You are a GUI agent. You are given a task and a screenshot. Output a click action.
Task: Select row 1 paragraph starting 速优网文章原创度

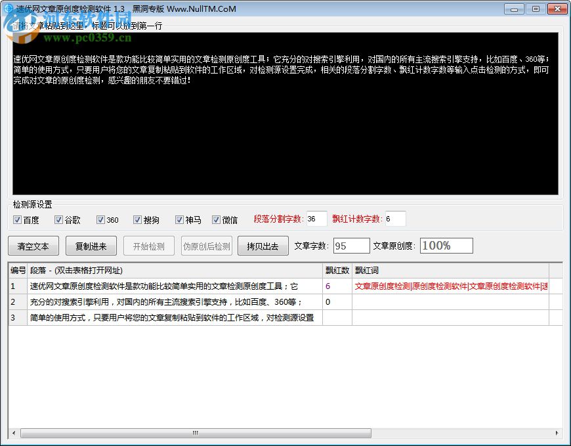coord(175,286)
